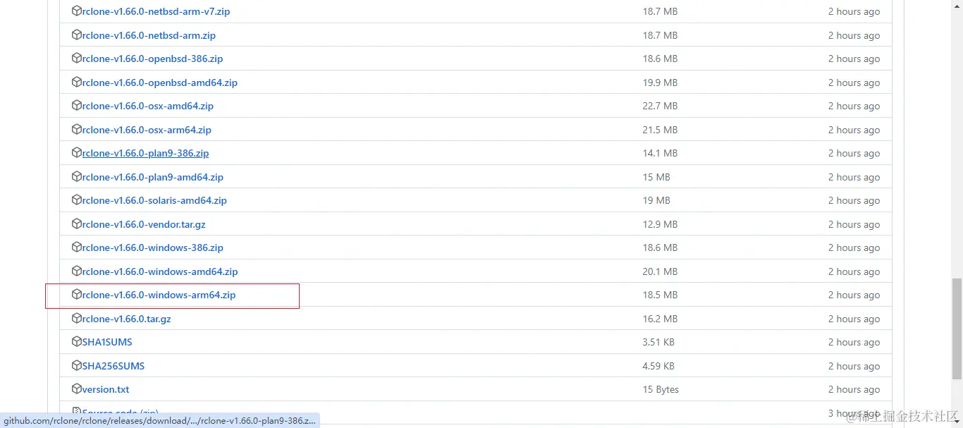Click package icon beside openbsd-386.zip
This screenshot has height=428, width=963.
coord(77,59)
